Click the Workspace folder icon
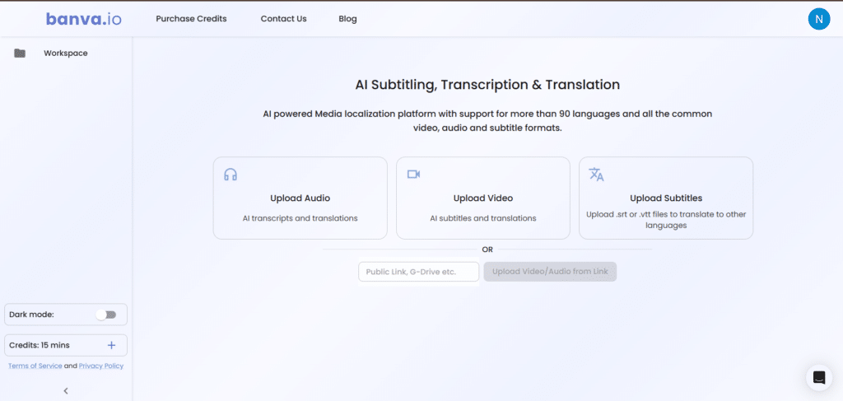843x401 pixels. pyautogui.click(x=20, y=54)
